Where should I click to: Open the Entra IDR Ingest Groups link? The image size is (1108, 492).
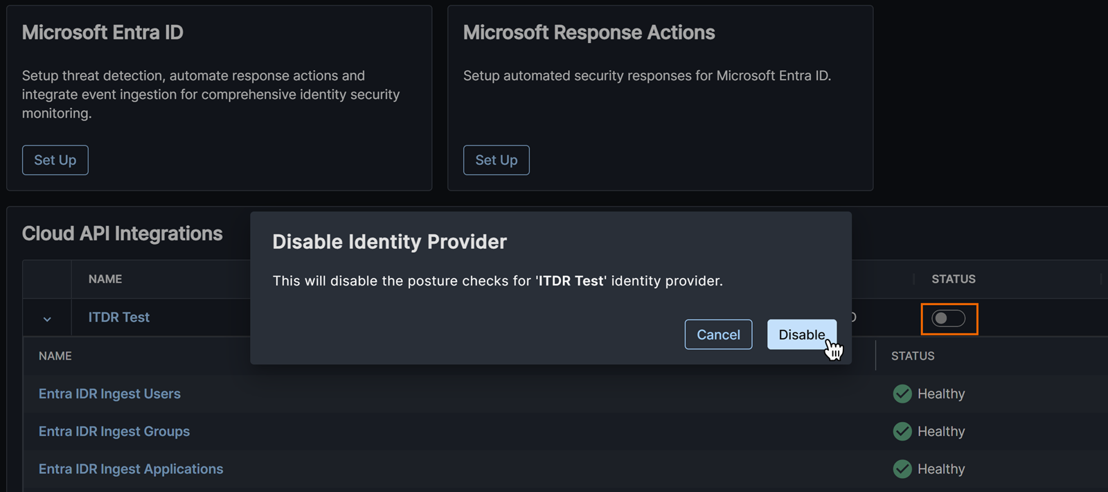pyautogui.click(x=114, y=431)
